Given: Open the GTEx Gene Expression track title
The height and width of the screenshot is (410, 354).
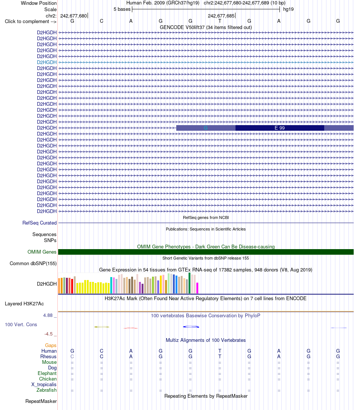Looking at the screenshot, I should coord(206,270).
